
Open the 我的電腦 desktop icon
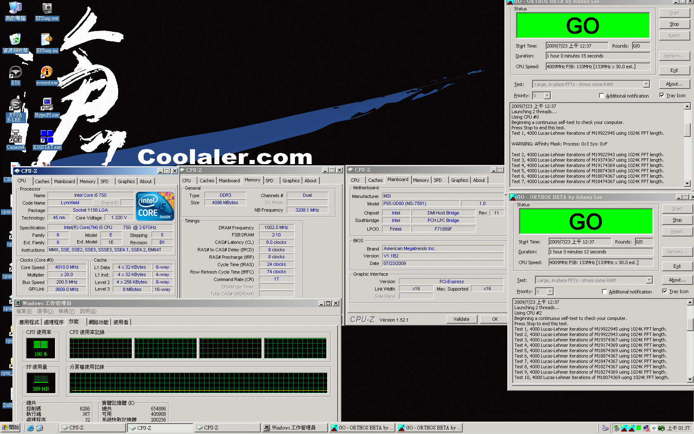[x=15, y=11]
